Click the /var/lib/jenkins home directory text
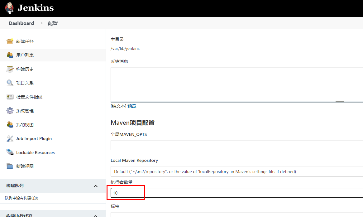The height and width of the screenshot is (217, 363). click(125, 48)
